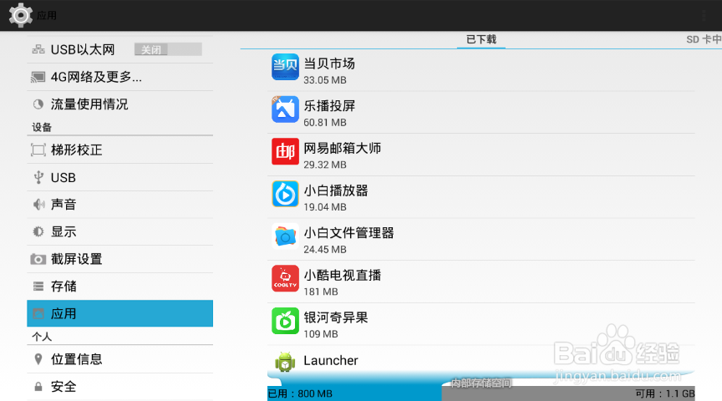Open 4G网络及更多 settings
The width and height of the screenshot is (722, 401).
pos(120,77)
